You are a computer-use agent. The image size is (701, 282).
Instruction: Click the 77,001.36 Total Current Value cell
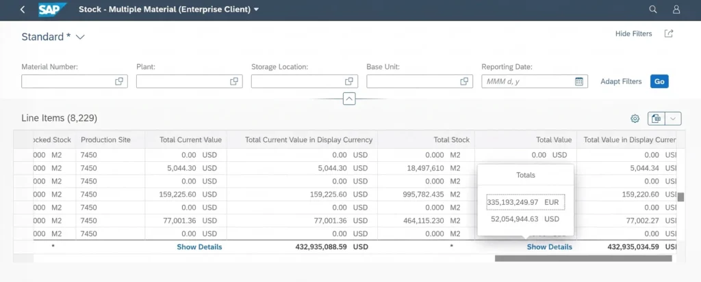coord(186,221)
